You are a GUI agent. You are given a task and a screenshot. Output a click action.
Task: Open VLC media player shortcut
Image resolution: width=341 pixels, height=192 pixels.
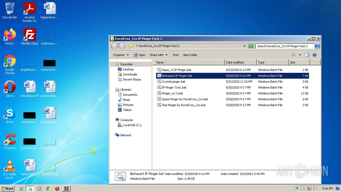click(10, 169)
